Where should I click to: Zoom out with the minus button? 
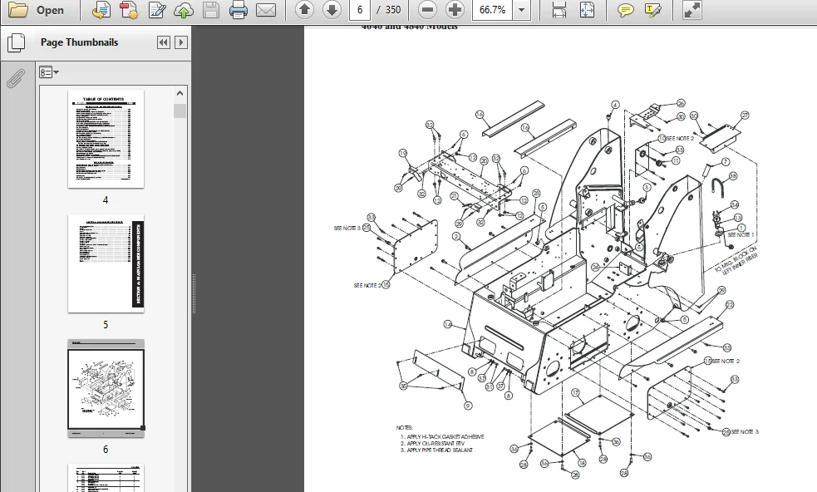427,9
